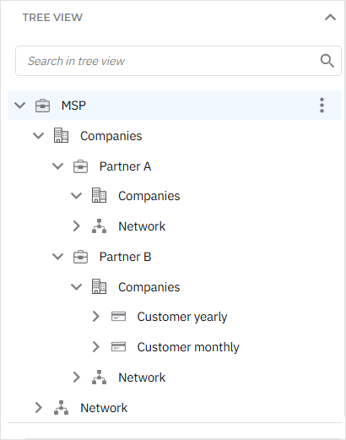Collapse the Partner B node chevron

57,257
